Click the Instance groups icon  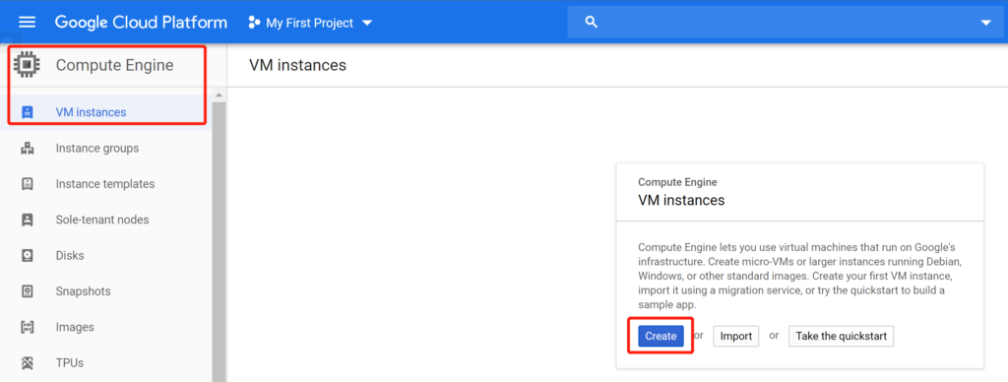[x=27, y=149]
